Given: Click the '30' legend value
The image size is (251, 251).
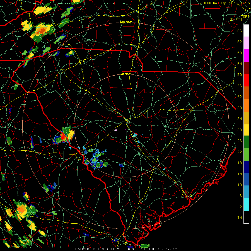Looking at the screenshot, I should click(240, 130).
